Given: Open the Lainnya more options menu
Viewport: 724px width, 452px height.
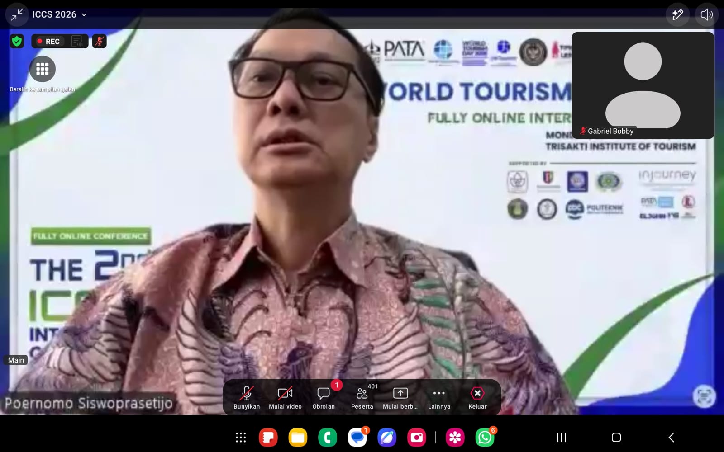Looking at the screenshot, I should [439, 397].
